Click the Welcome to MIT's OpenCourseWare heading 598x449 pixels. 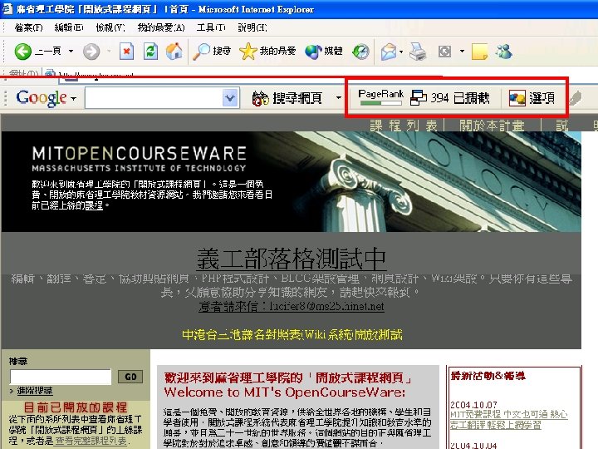click(285, 392)
